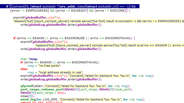Click EISCONN in the errno condition
Screen dimensions: 184x103
117,11
